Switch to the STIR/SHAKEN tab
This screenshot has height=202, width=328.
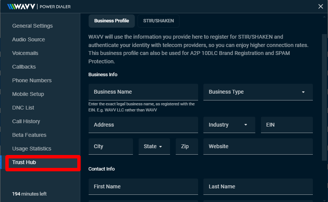click(x=158, y=21)
